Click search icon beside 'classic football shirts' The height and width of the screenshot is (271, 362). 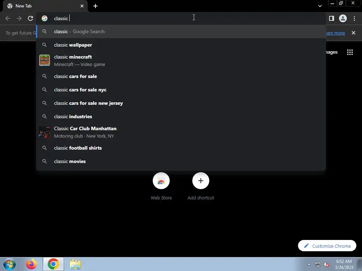(x=45, y=148)
